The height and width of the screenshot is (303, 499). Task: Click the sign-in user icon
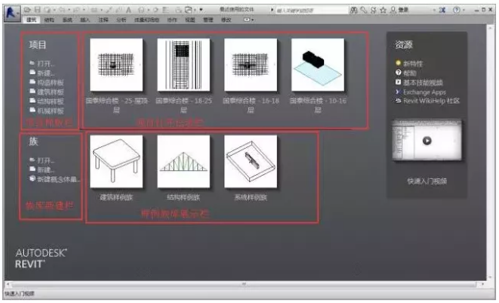[x=393, y=10]
